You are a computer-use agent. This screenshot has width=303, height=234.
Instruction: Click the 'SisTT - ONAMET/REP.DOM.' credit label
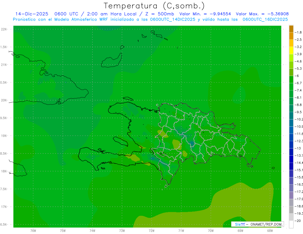257,224
